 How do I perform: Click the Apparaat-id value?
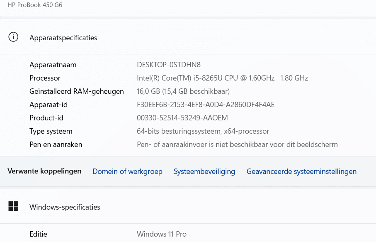tap(206, 104)
